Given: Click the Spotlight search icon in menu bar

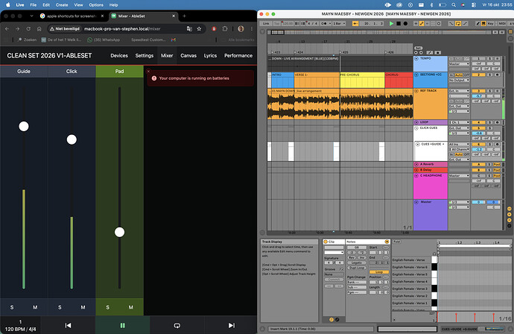Looking at the screenshot, I should [454, 5].
